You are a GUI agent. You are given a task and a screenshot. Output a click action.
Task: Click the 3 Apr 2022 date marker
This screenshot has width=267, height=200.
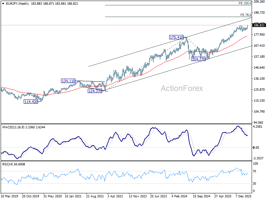click(x=115, y=196)
